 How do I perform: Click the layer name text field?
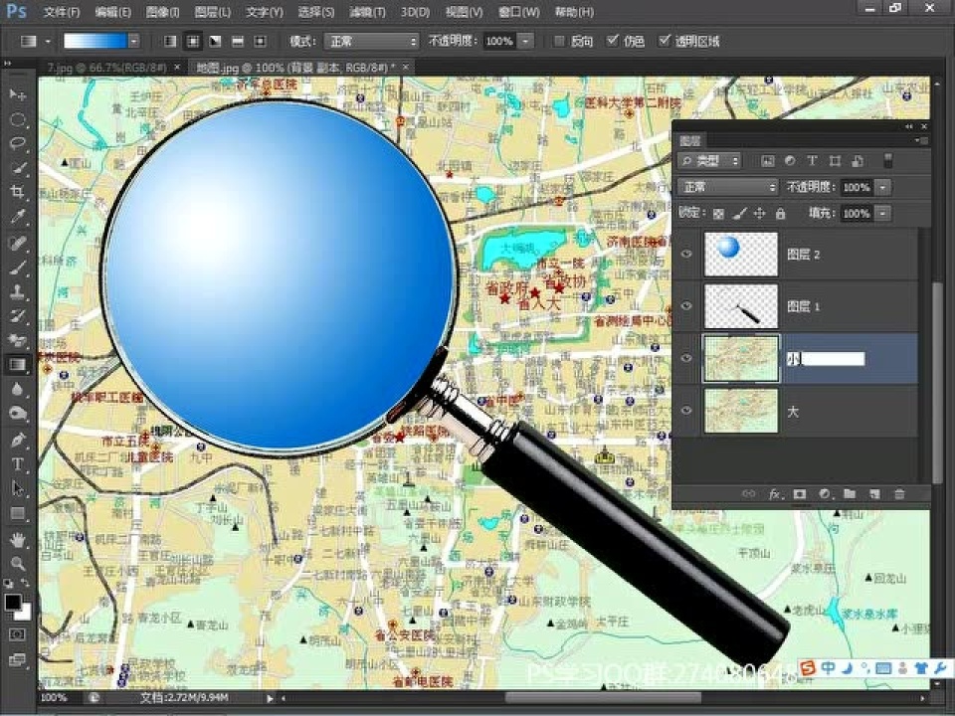tap(826, 359)
